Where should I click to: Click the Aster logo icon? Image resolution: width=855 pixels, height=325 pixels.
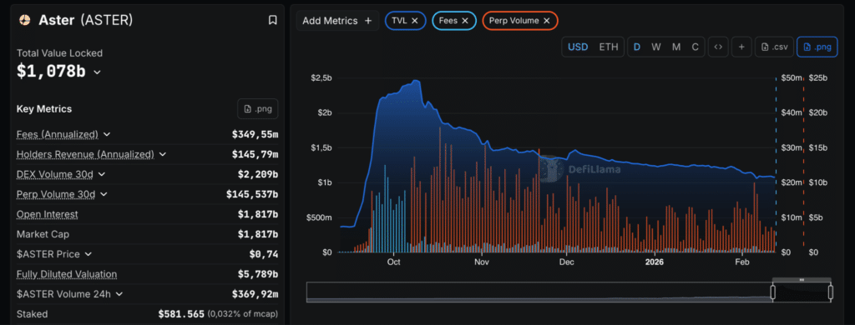24,20
